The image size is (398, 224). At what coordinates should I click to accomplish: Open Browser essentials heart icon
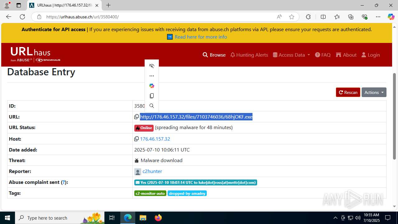tap(364, 17)
